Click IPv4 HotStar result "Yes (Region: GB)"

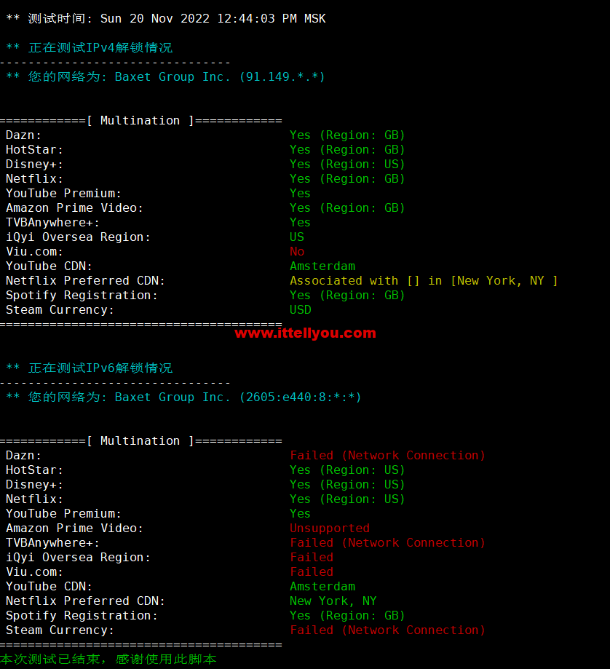[347, 150]
